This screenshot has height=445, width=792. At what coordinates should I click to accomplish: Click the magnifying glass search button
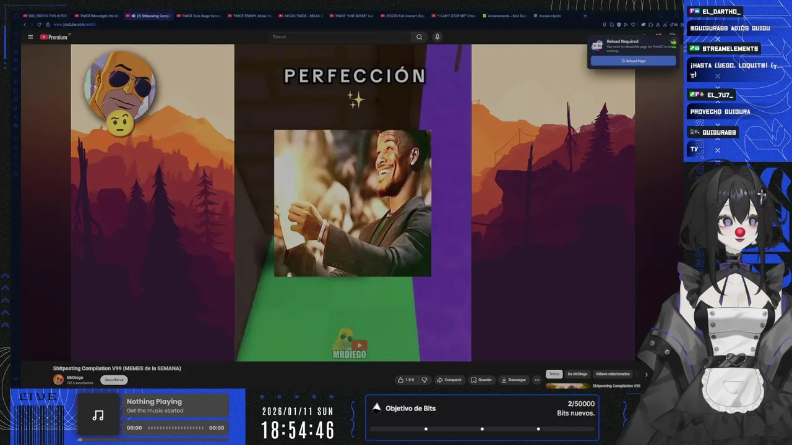(x=419, y=36)
